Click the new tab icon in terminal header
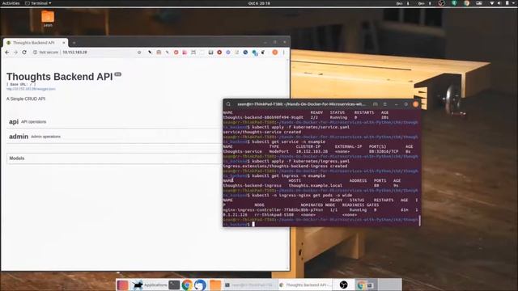 (375, 104)
